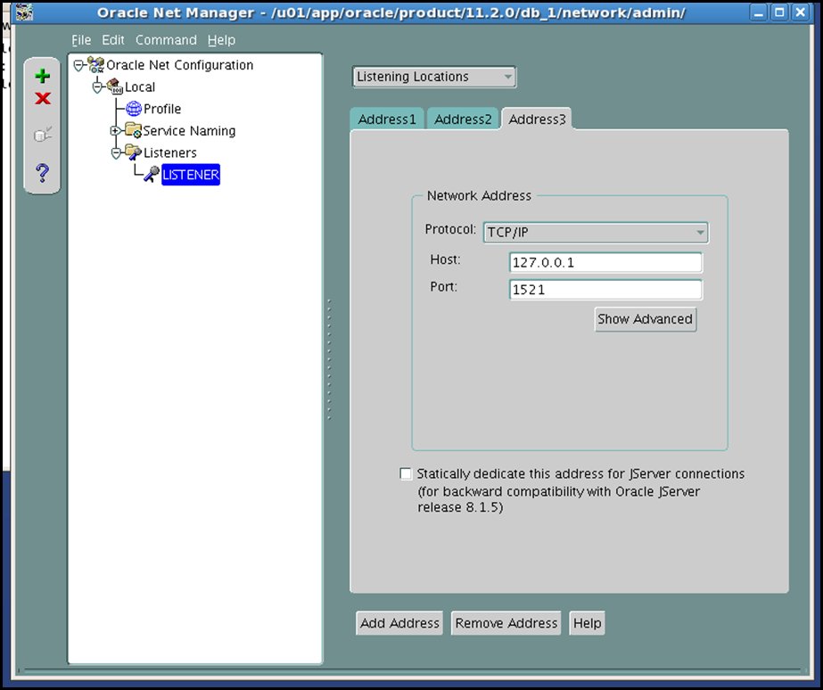The width and height of the screenshot is (823, 690).
Task: Collapse the Listeners tree node
Action: pos(116,153)
